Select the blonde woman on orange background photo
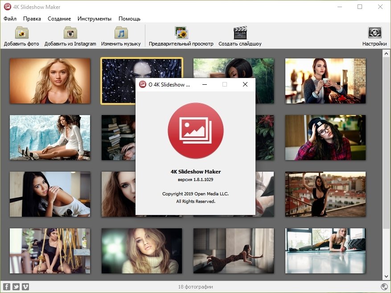Viewport: 391px width, 293px height. [x=50, y=81]
